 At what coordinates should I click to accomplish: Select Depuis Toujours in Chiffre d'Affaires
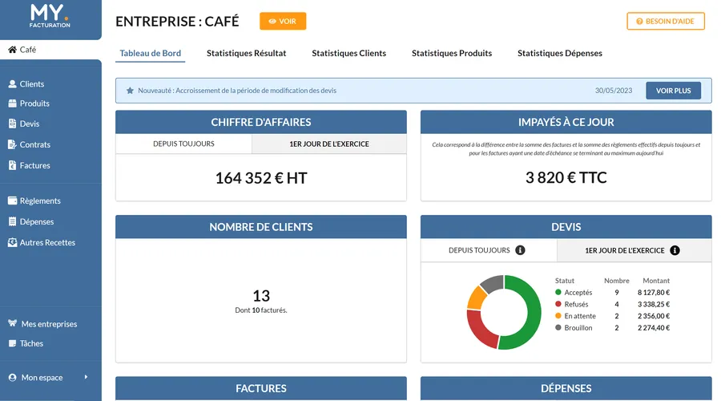pyautogui.click(x=183, y=144)
